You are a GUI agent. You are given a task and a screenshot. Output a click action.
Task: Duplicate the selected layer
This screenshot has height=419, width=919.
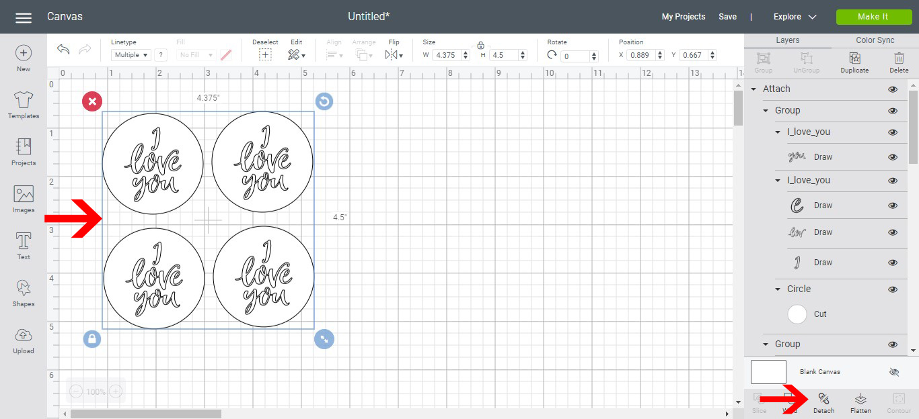pyautogui.click(x=854, y=62)
